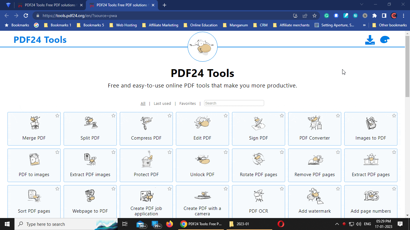410x230 pixels.
Task: Open the Online Education bookmarks folder
Action: point(200,25)
